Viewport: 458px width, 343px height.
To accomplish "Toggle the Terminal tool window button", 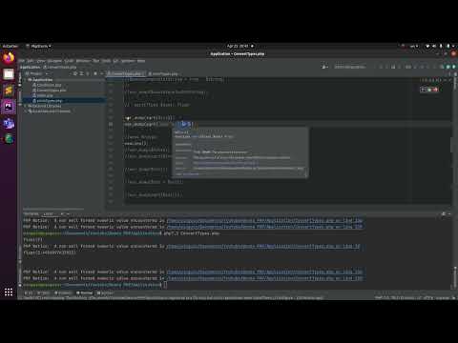I will pyautogui.click(x=85, y=293).
